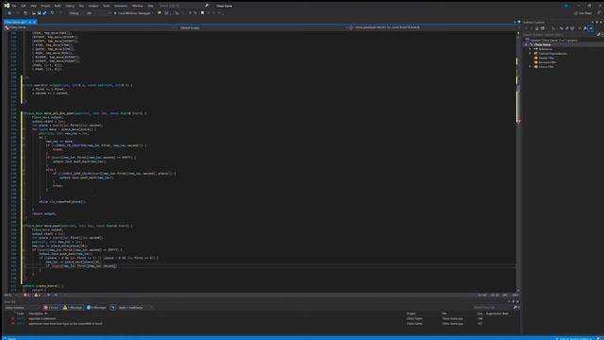Click the feedback icon beside Live Share

click(x=599, y=13)
